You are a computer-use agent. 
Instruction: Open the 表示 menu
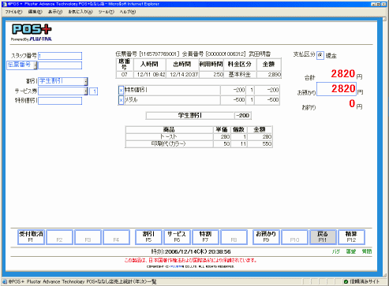(x=55, y=12)
